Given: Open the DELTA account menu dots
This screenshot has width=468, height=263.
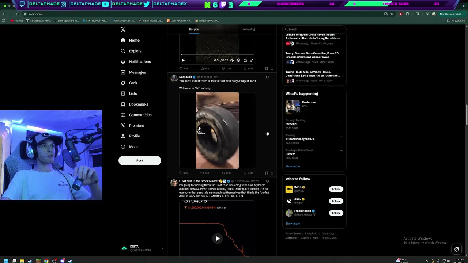Looking at the screenshot, I should click(x=162, y=248).
